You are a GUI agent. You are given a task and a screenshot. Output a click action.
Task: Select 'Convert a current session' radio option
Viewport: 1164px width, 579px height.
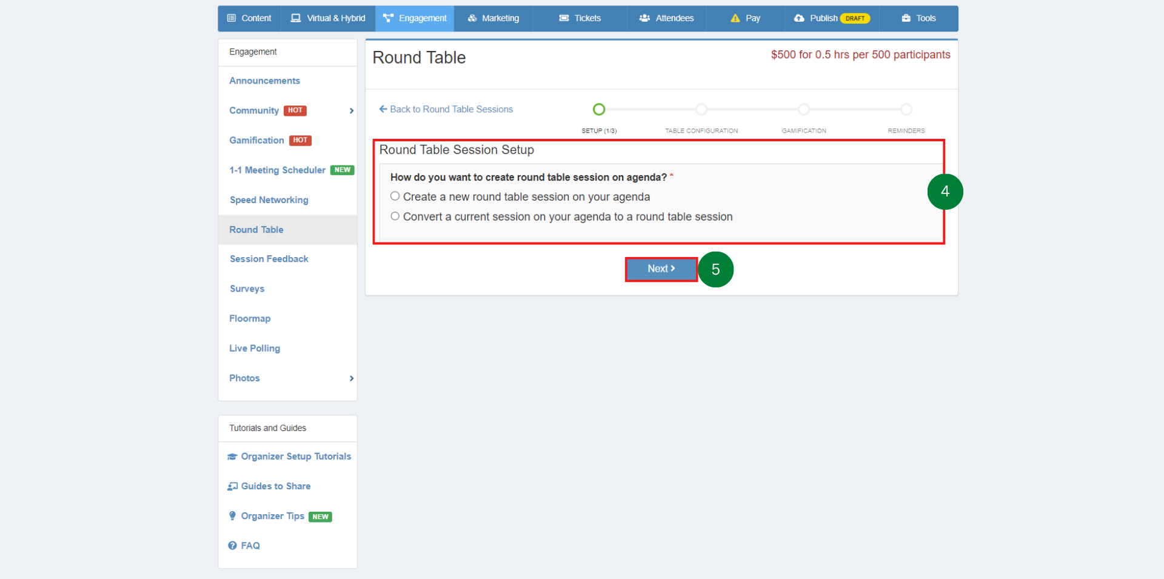[x=395, y=216]
